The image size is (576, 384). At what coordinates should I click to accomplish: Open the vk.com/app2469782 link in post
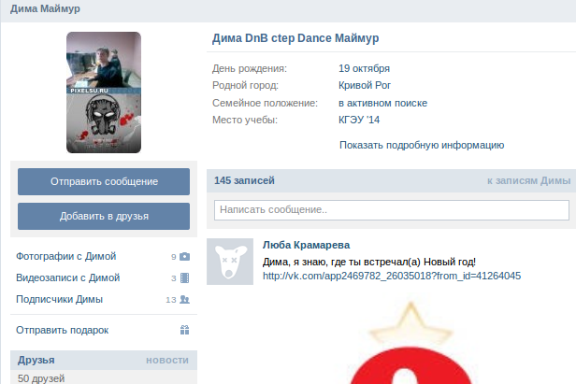pyautogui.click(x=392, y=276)
